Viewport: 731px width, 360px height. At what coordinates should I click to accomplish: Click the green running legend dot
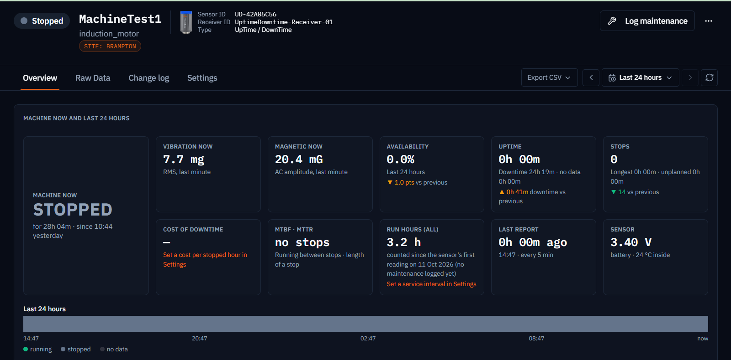[26, 349]
